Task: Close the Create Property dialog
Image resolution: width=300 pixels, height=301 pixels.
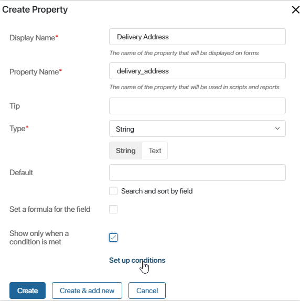Action: pyautogui.click(x=295, y=10)
